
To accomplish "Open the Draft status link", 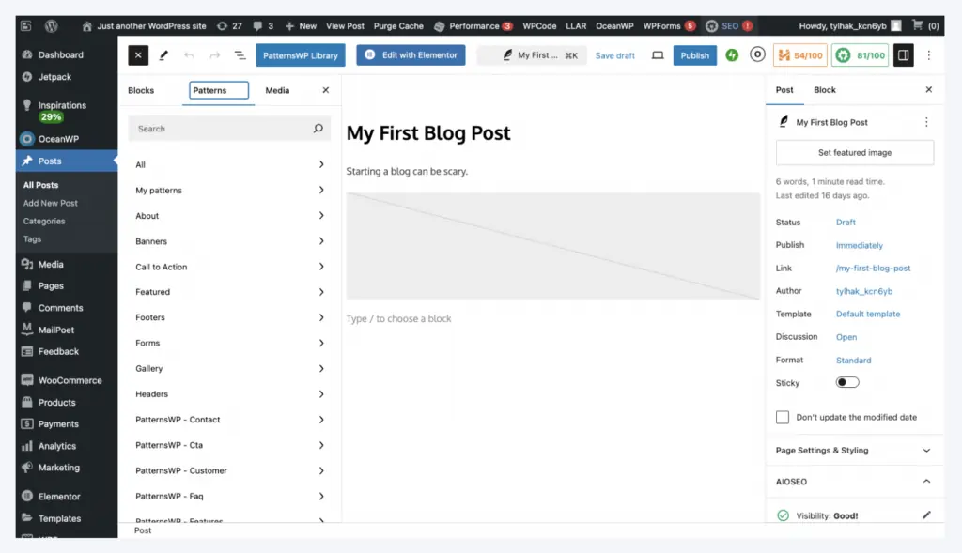I will [x=846, y=222].
